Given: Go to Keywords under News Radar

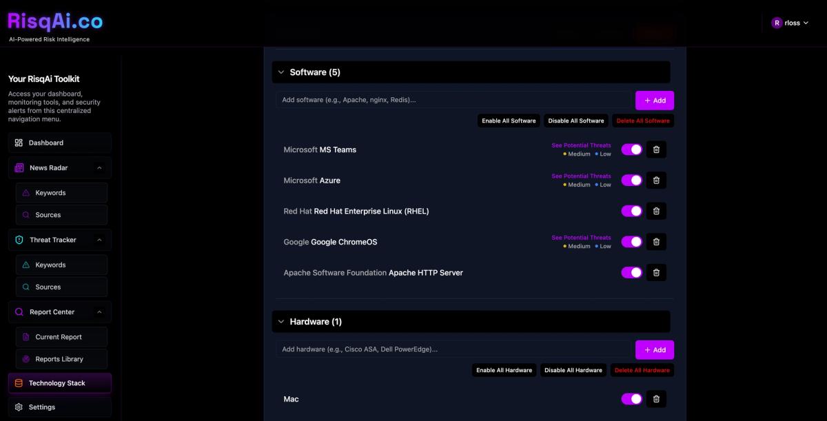Looking at the screenshot, I should coord(62,193).
